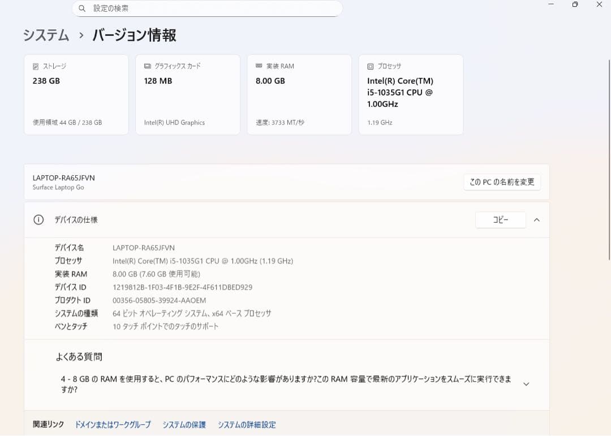Copy device specs with the コピー button
Image resolution: width=611 pixels, height=436 pixels.
pos(500,220)
